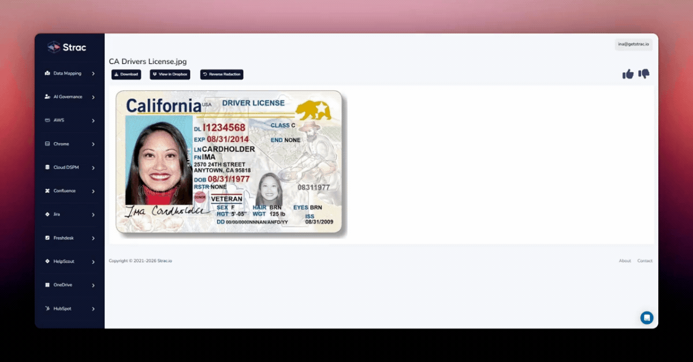Open the About footer link

(625, 261)
